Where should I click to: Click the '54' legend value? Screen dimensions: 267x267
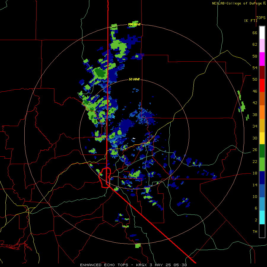[255, 68]
